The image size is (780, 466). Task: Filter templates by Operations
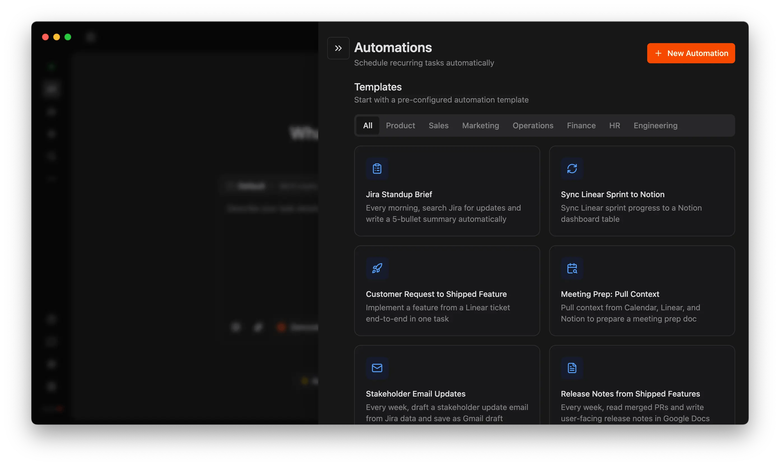pos(533,125)
